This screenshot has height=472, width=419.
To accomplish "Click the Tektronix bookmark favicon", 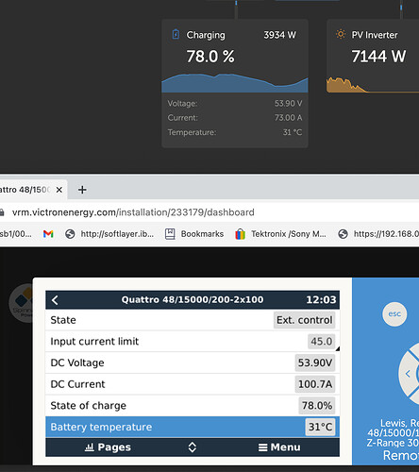I will click(240, 234).
